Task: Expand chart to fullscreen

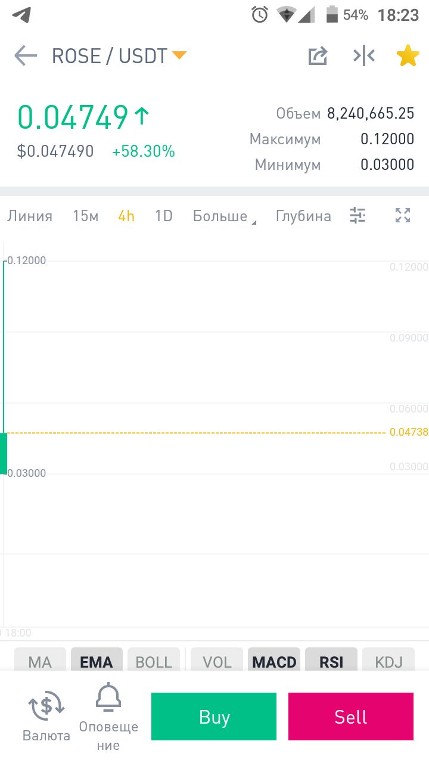Action: tap(403, 215)
